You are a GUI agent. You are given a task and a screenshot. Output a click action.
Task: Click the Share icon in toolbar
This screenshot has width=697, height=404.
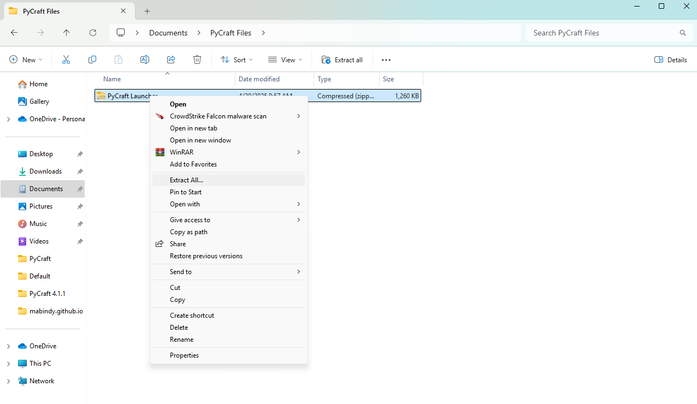(x=171, y=60)
